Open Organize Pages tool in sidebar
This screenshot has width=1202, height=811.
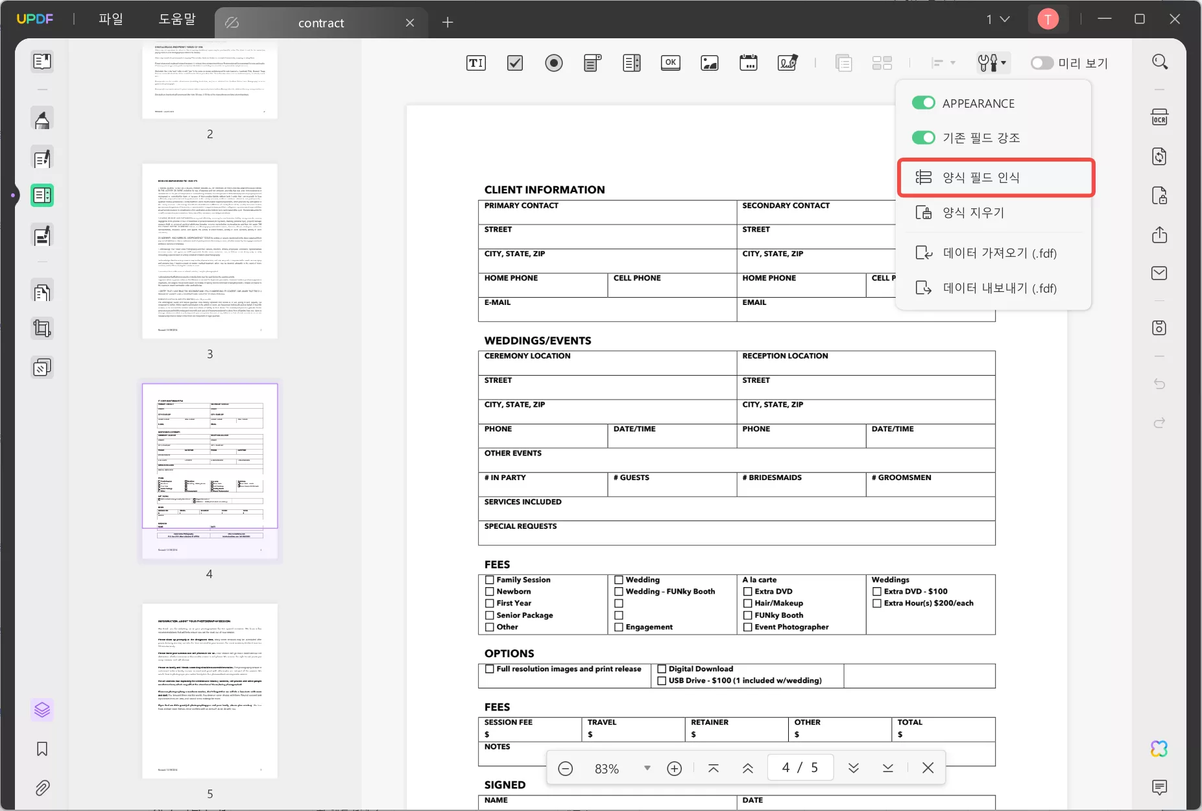click(x=42, y=293)
